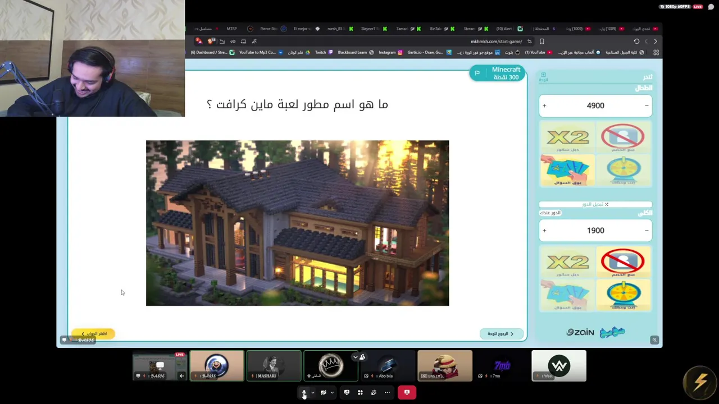Select the live BASIL stream tile

tap(160, 366)
